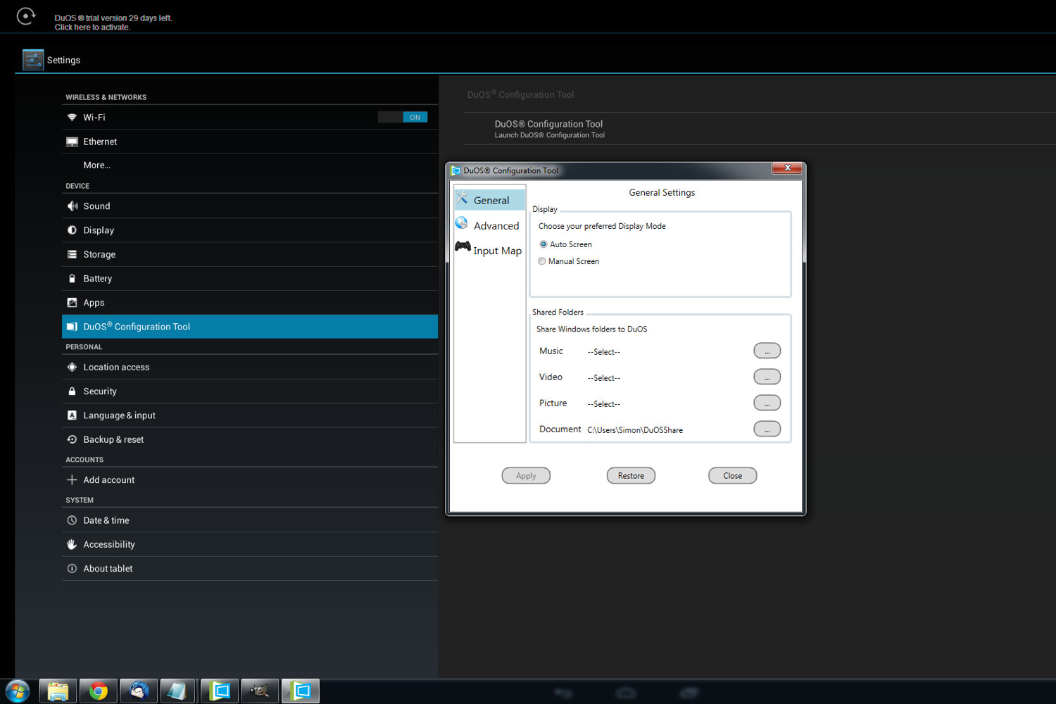This screenshot has height=704, width=1056.
Task: Open Sound settings via speaker icon
Action: [72, 206]
